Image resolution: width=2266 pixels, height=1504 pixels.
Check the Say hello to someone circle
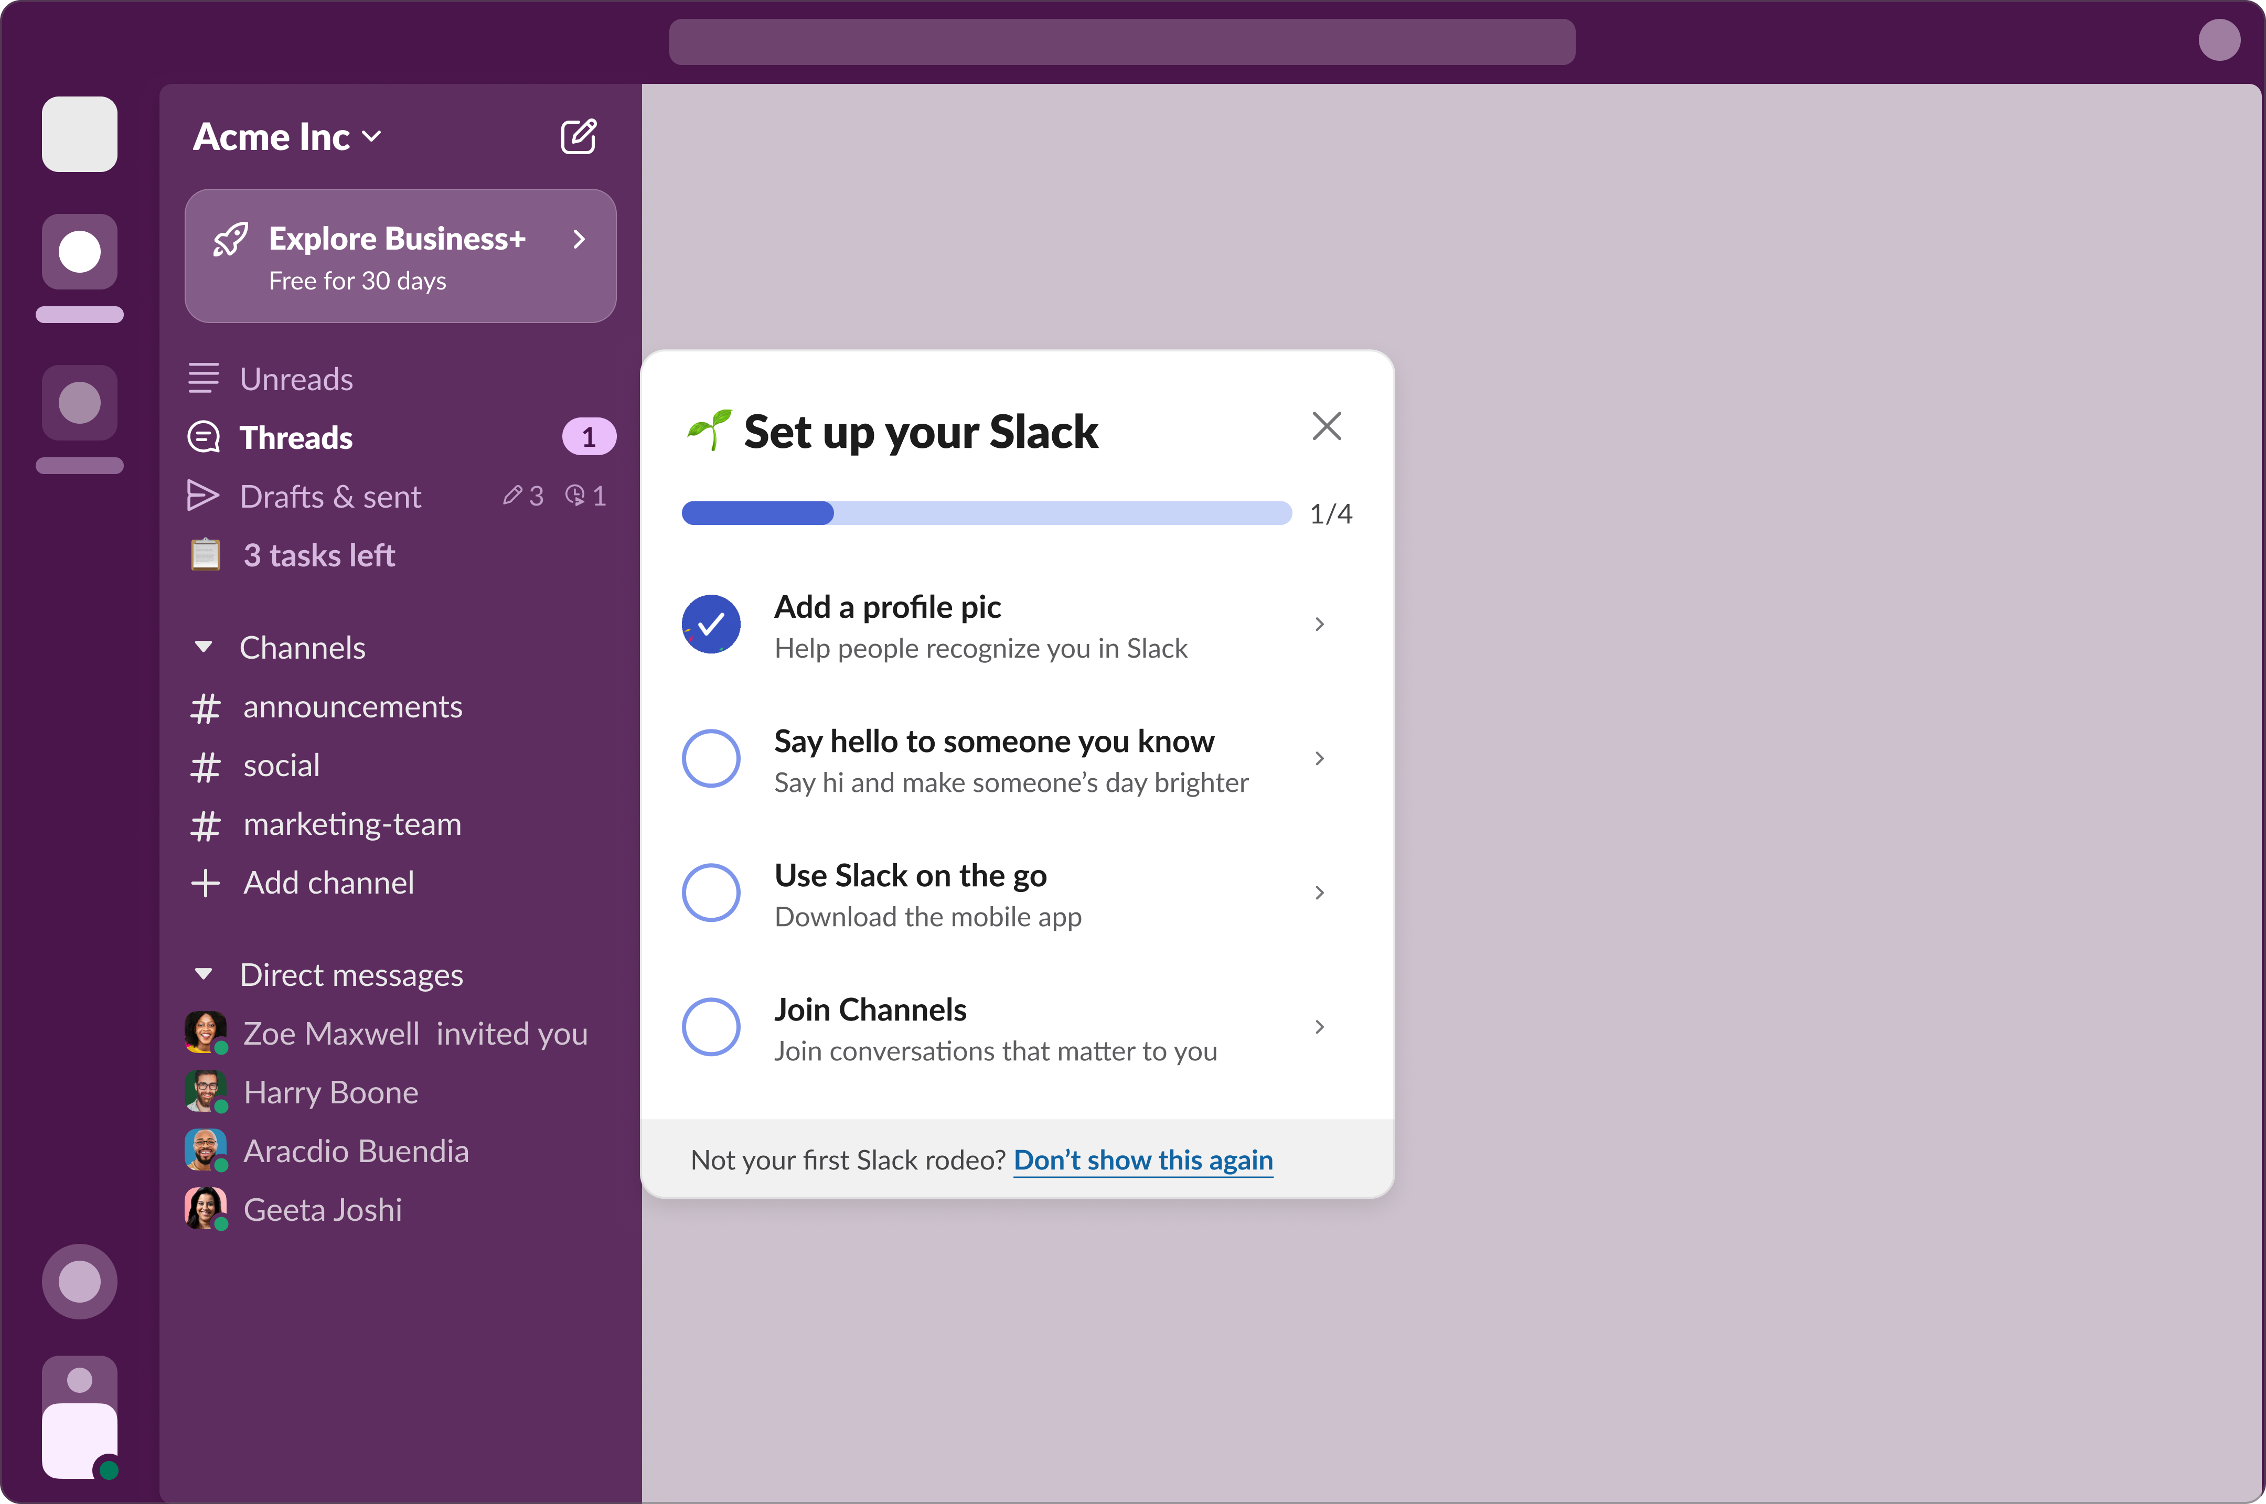pos(711,759)
